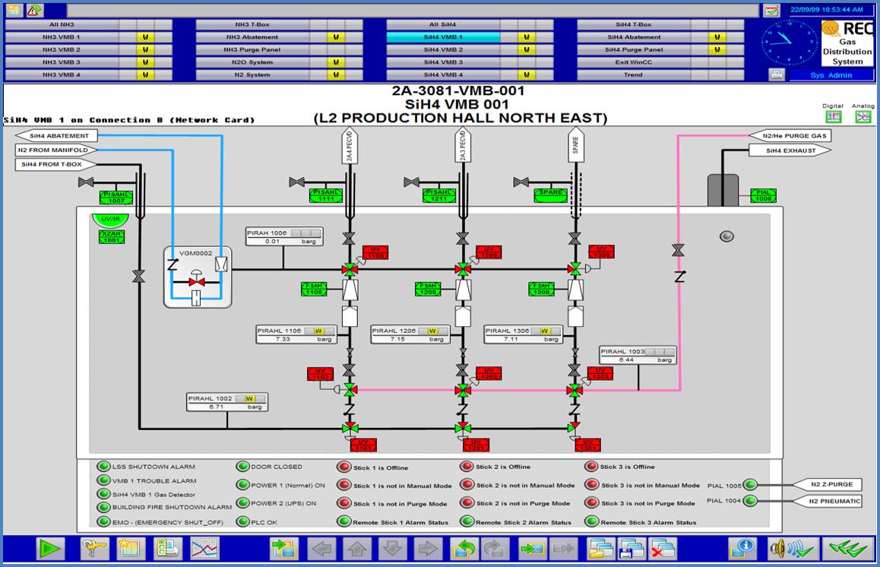Open the NH3 T-Box screen
880x567 pixels.
click(252, 24)
